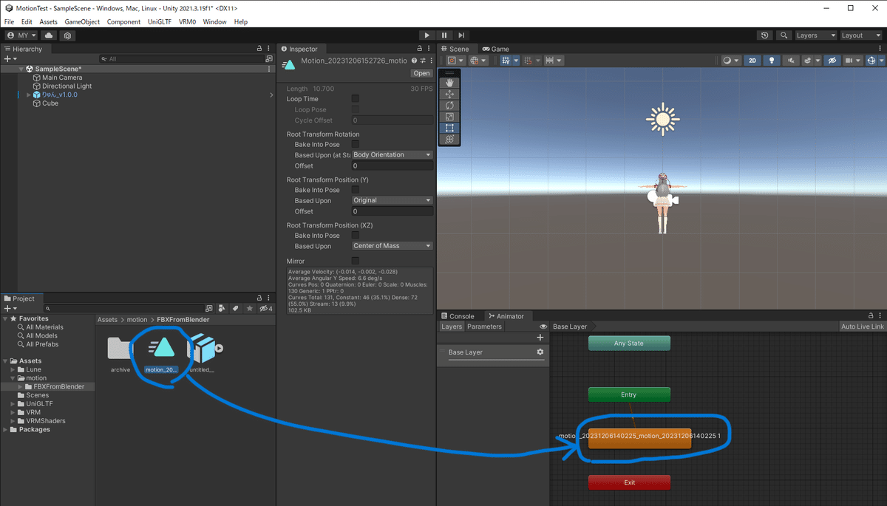The width and height of the screenshot is (887, 506).
Task: Select the Any State node
Action: 629,343
